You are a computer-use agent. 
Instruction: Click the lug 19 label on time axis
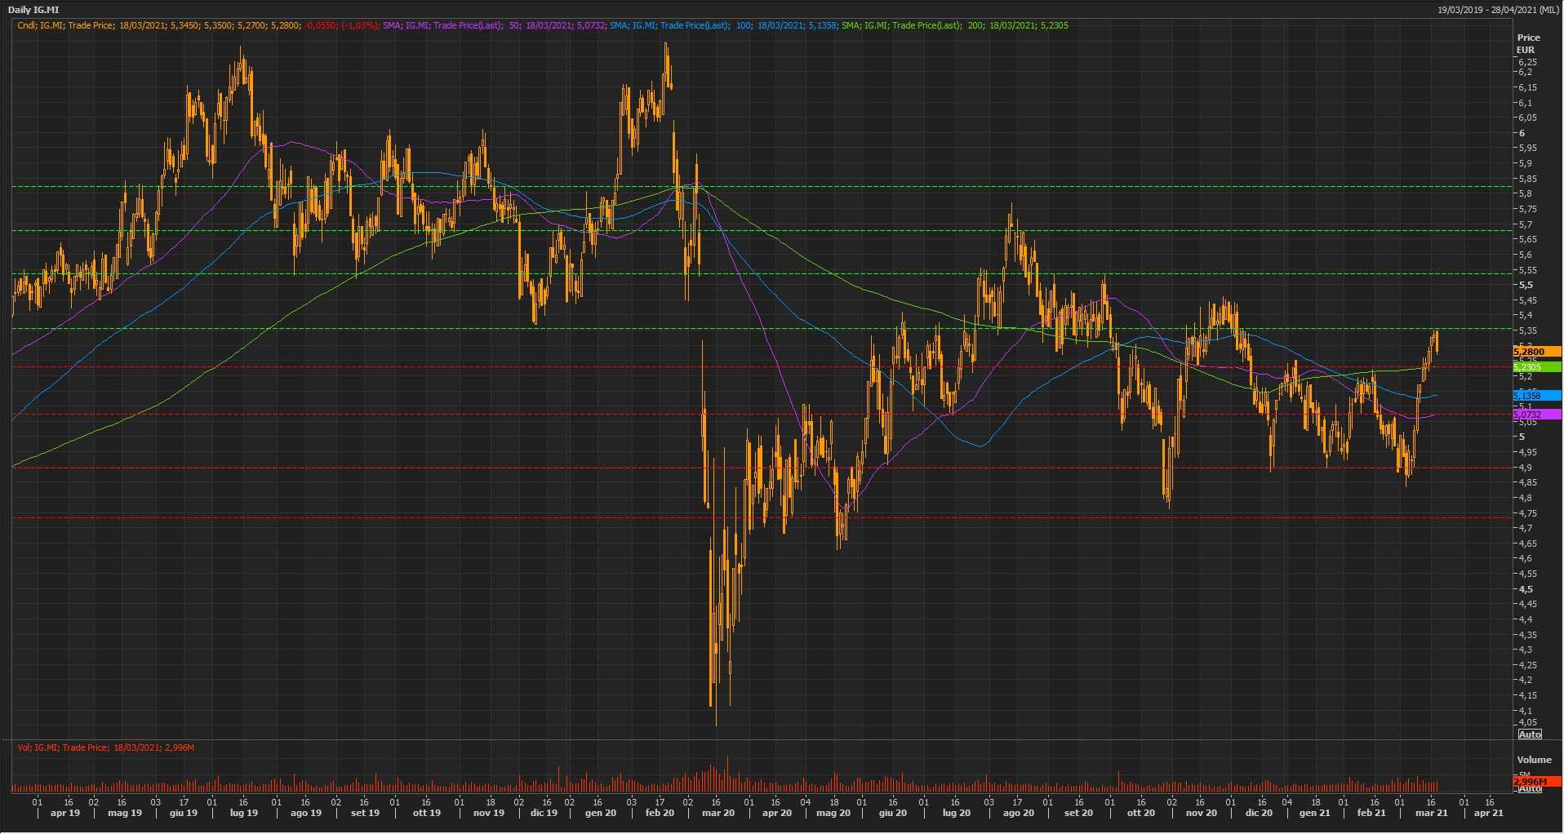pos(243,813)
